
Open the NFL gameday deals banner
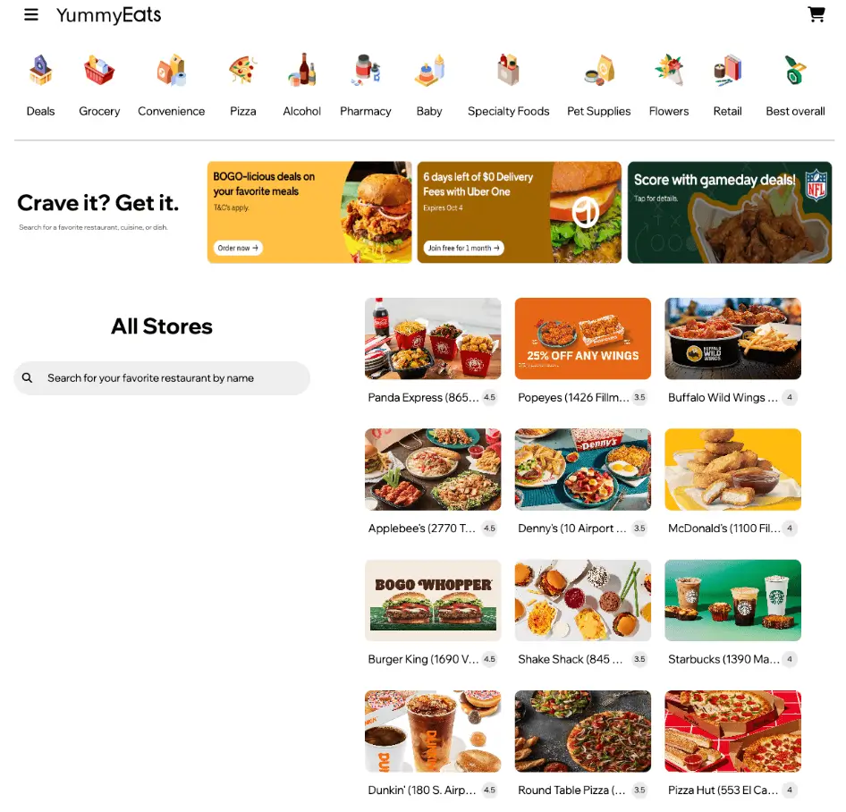click(x=730, y=212)
